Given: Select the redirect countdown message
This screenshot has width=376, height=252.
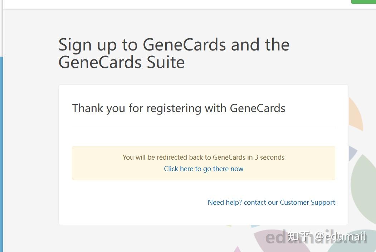Looking at the screenshot, I should 203,157.
